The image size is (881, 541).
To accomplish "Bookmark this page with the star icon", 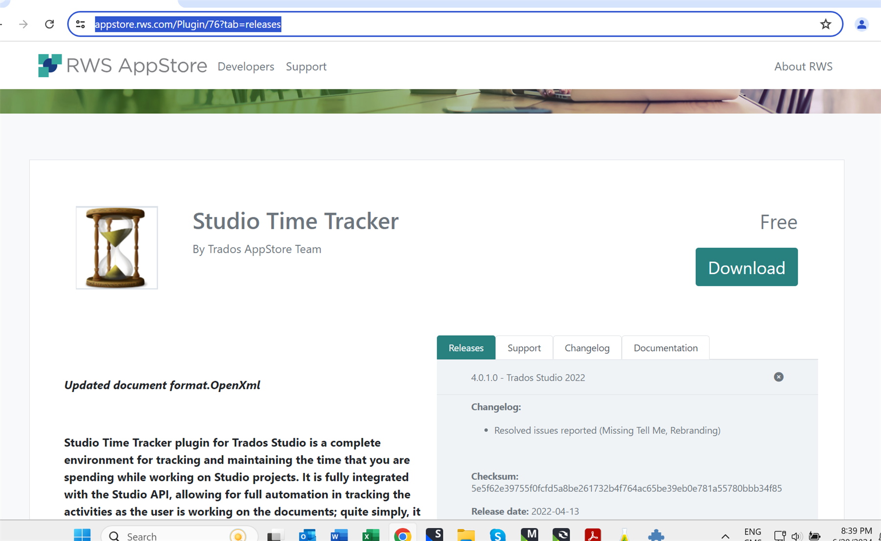I will coord(826,24).
